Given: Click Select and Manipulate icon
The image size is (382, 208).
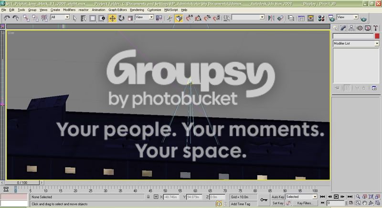Looking at the screenshot, I should tap(170, 18).
